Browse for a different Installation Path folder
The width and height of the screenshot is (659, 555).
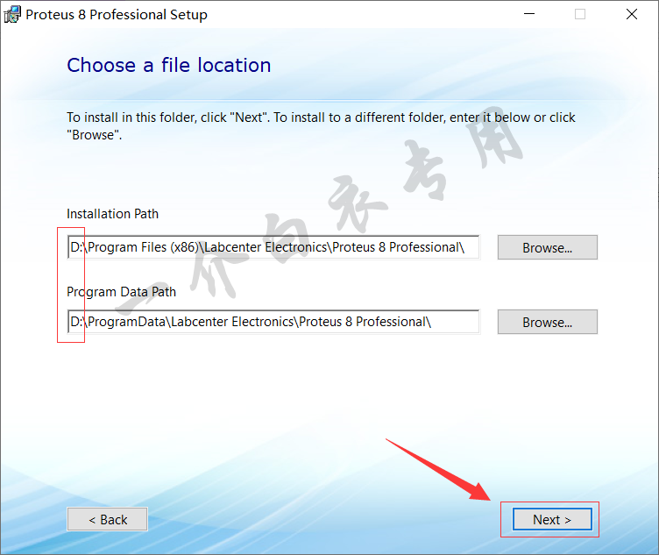point(547,247)
